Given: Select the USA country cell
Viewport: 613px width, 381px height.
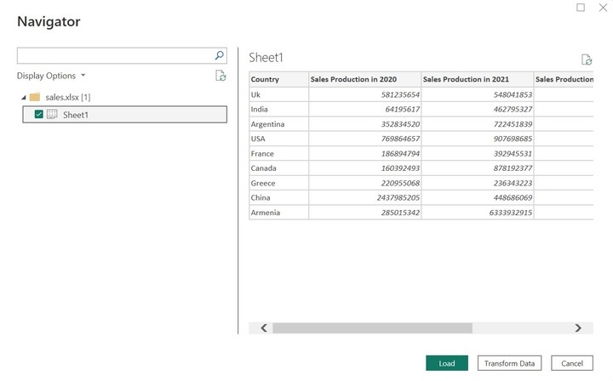Looking at the screenshot, I should pyautogui.click(x=278, y=139).
